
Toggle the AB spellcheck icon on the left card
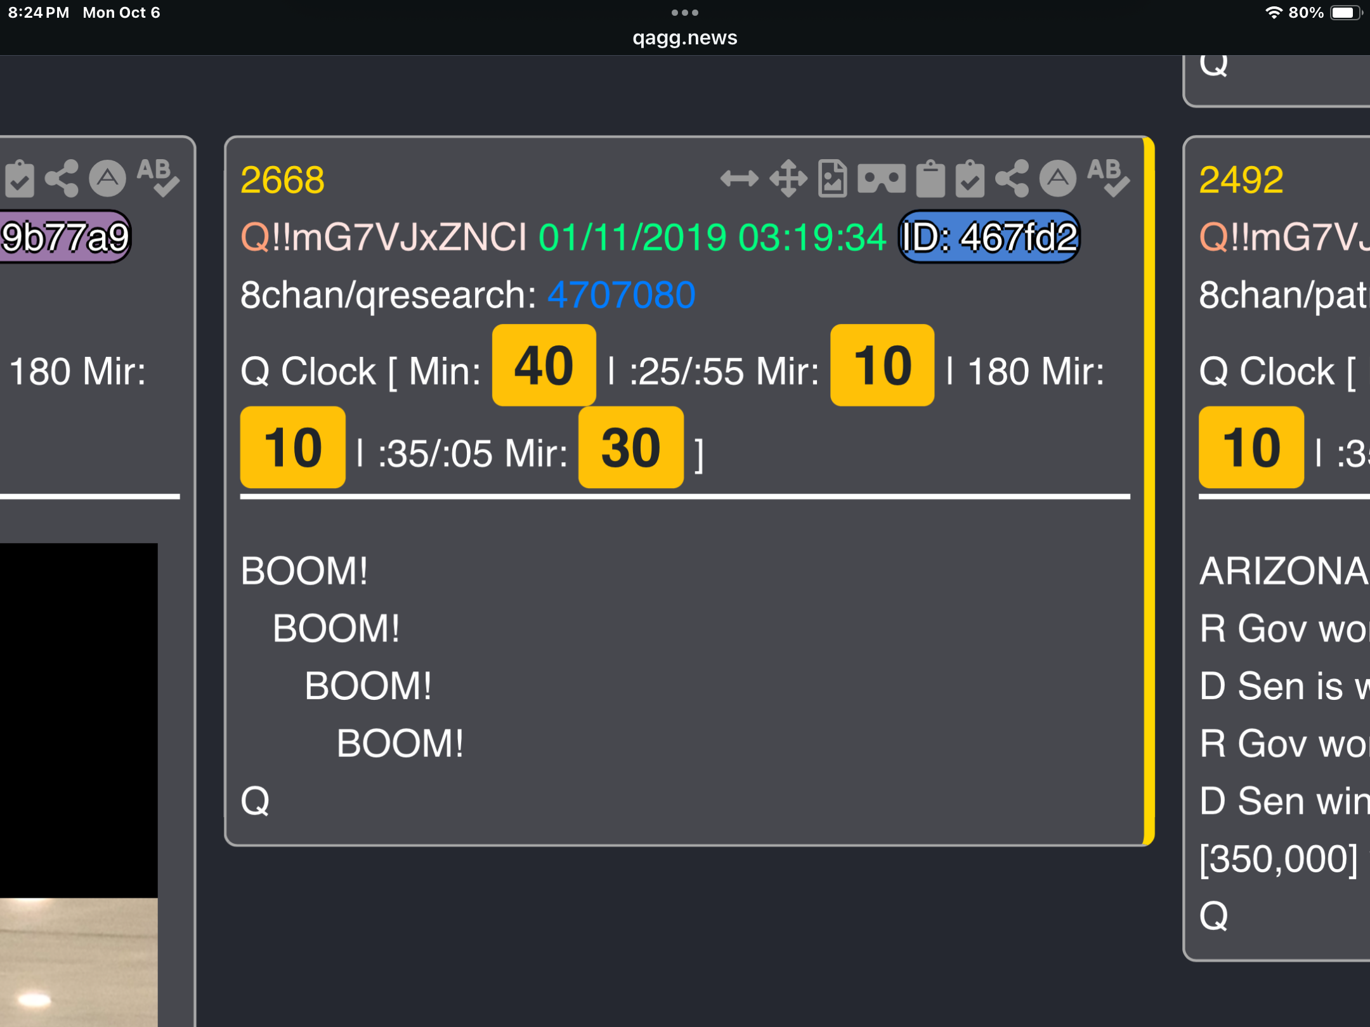[158, 178]
